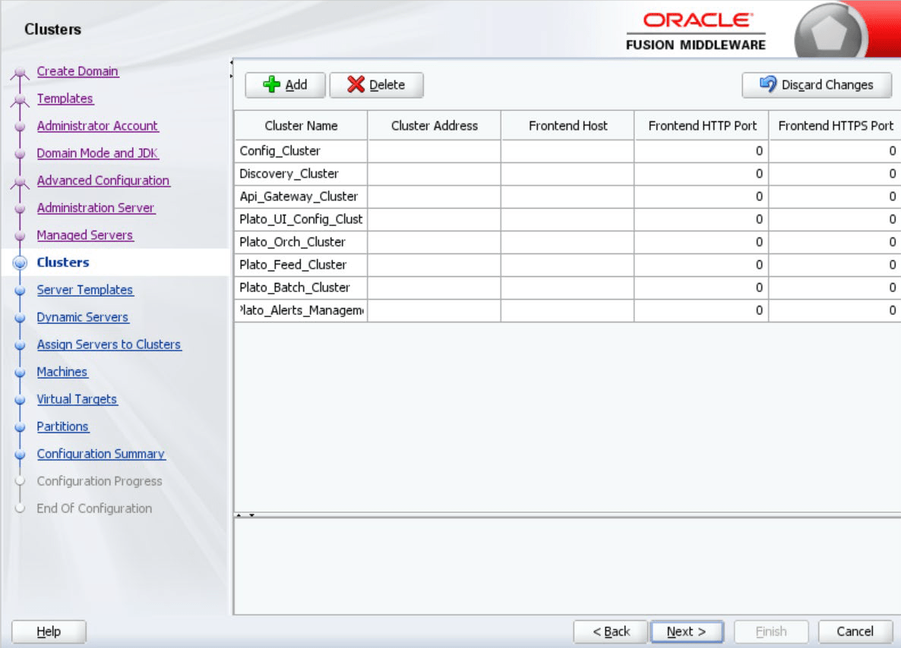Click the Frontend Host column header
Image resolution: width=901 pixels, height=648 pixels.
click(x=567, y=126)
